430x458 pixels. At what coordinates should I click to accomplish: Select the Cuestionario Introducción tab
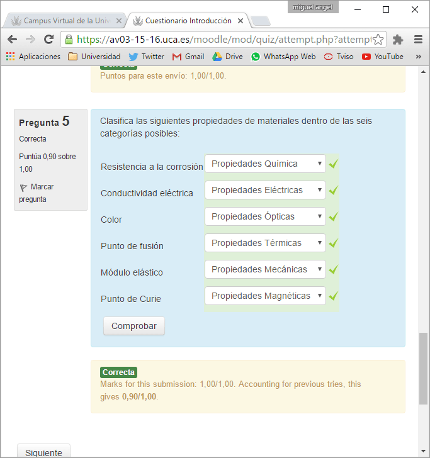click(187, 21)
